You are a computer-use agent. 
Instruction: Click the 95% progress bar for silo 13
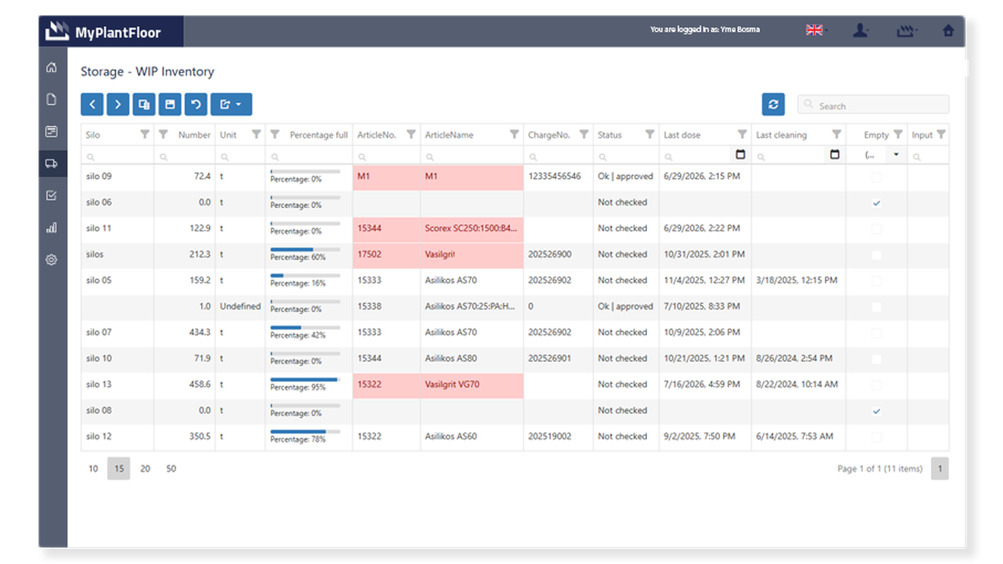(x=305, y=379)
